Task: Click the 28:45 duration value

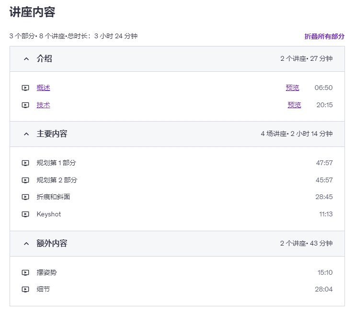Action: (324, 197)
